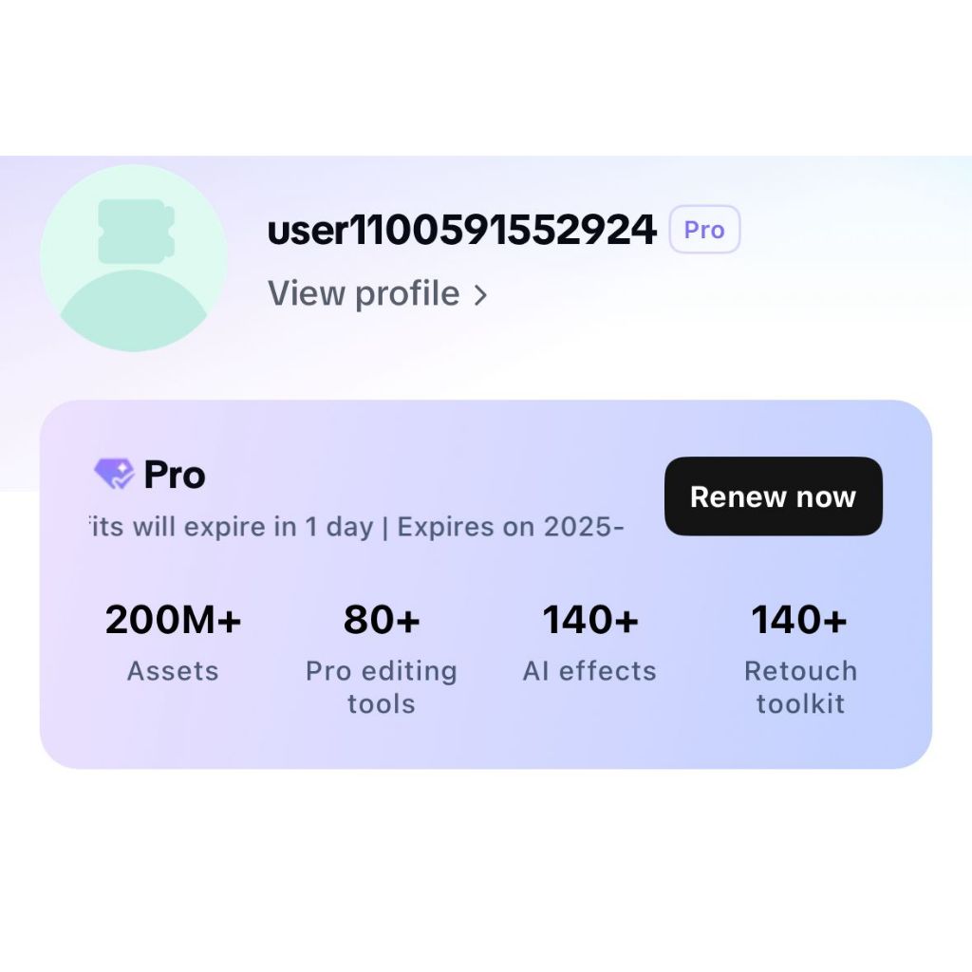Click the 80+ stat number

(382, 620)
